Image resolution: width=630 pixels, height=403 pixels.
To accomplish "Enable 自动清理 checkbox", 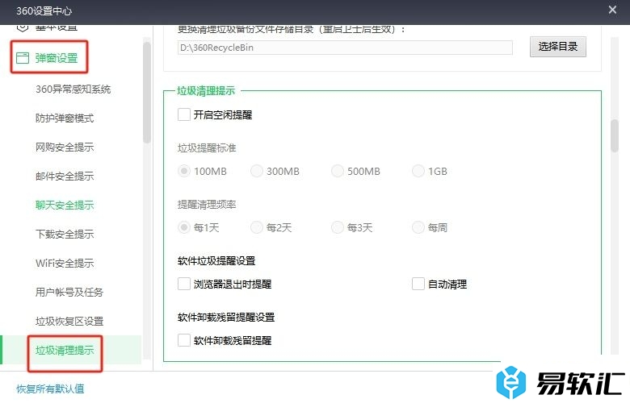I will pyautogui.click(x=418, y=284).
